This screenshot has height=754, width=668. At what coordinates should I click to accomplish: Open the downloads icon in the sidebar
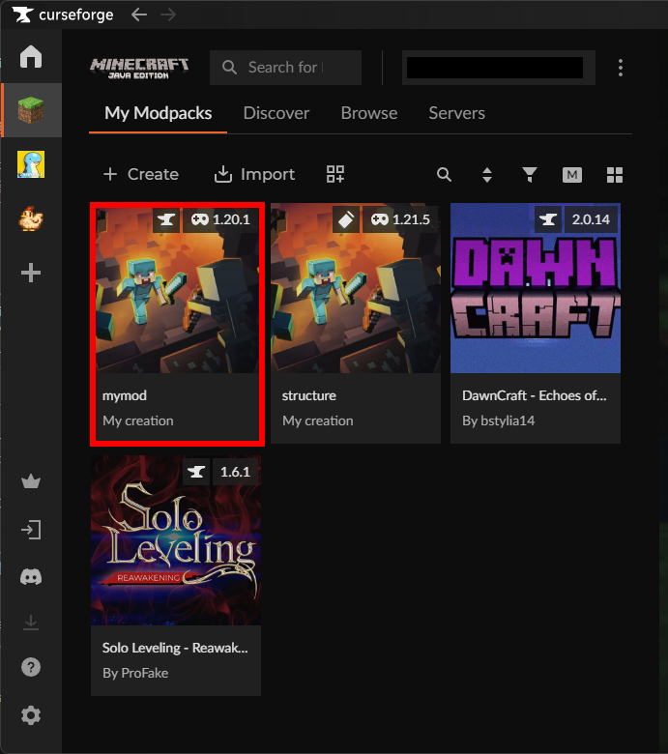[x=31, y=623]
